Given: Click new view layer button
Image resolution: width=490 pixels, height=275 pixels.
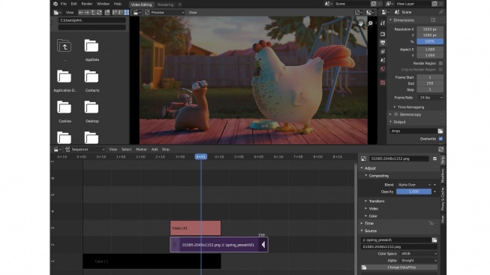Looking at the screenshot, I should [x=434, y=4].
